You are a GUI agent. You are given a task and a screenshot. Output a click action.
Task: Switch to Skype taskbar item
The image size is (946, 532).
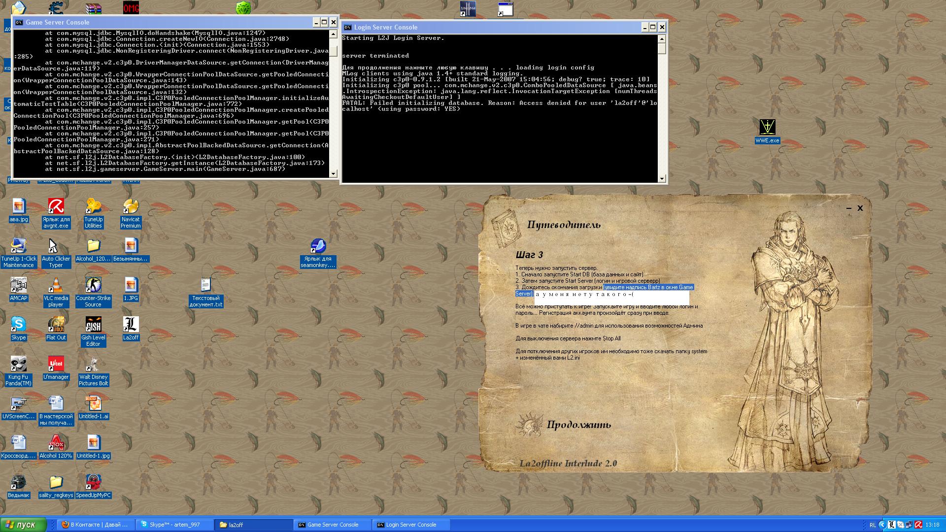pos(175,525)
